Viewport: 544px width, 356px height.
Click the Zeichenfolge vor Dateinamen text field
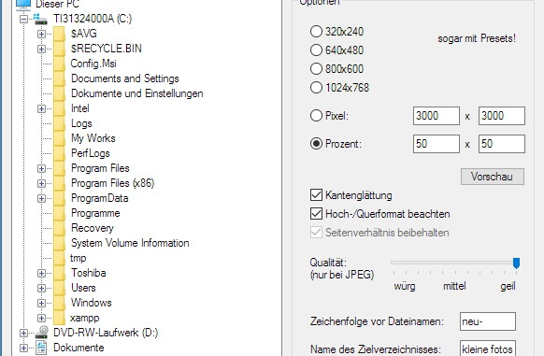click(487, 321)
